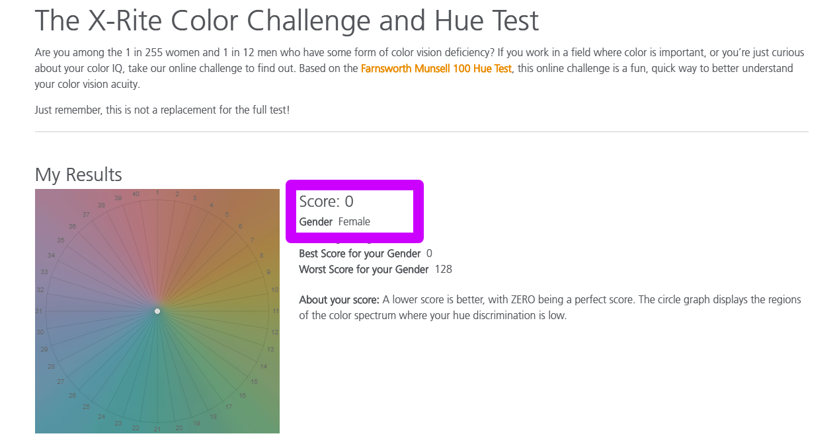Image resolution: width=839 pixels, height=446 pixels.
Task: Click the Gender Female value
Action: 354,221
